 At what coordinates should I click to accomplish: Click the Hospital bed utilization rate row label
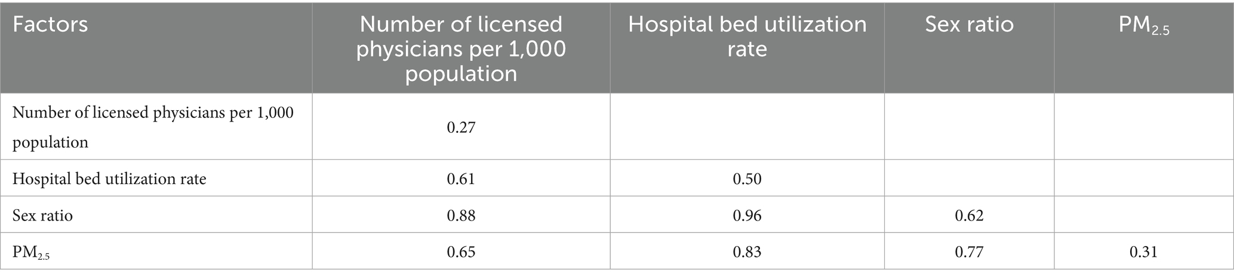pyautogui.click(x=109, y=179)
